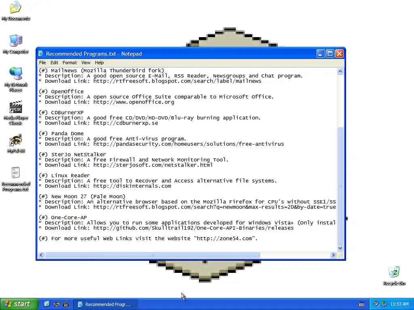Click the "(#) CDBurnerXP" heading line
This screenshot has height=310, width=414.
[x=61, y=113]
